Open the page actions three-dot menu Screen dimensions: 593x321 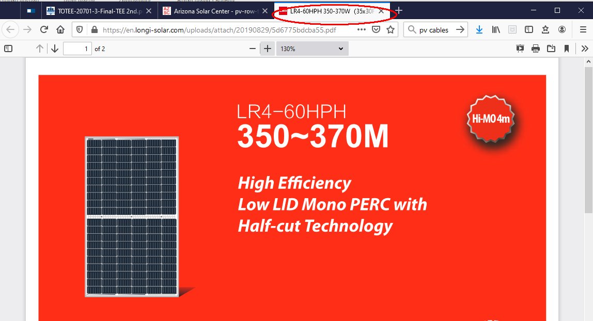click(362, 29)
